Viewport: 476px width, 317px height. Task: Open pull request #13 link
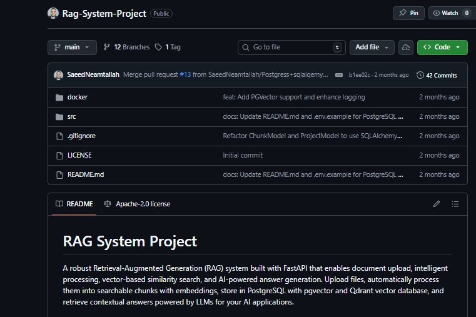185,74
